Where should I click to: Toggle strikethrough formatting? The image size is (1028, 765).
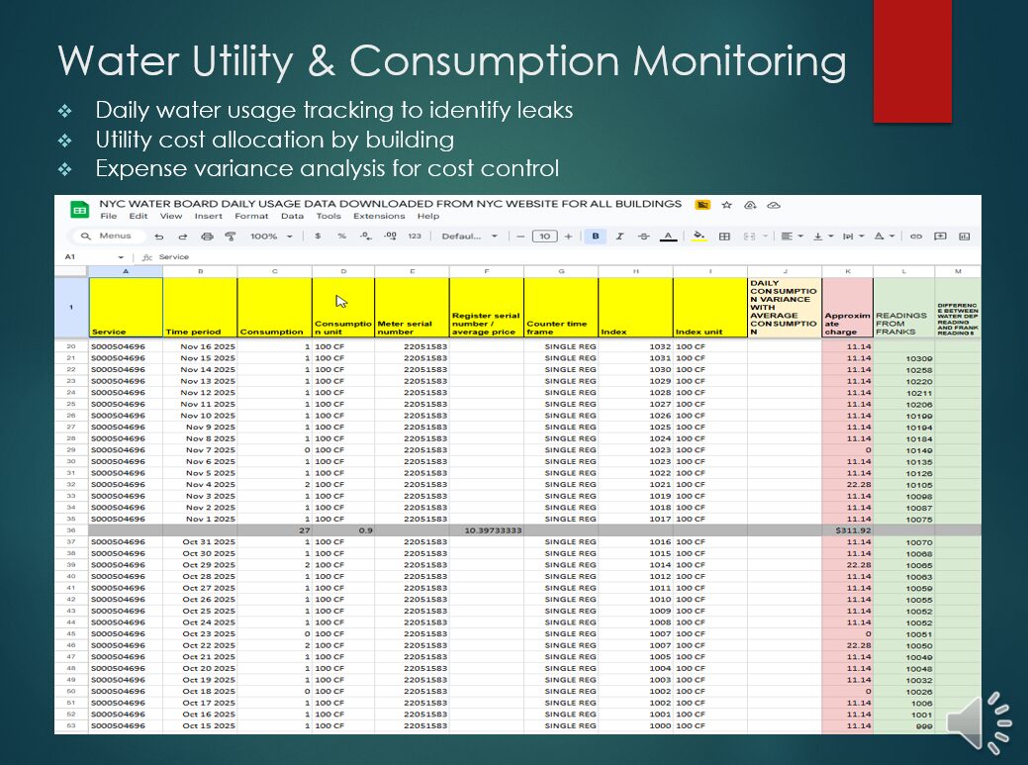point(644,237)
